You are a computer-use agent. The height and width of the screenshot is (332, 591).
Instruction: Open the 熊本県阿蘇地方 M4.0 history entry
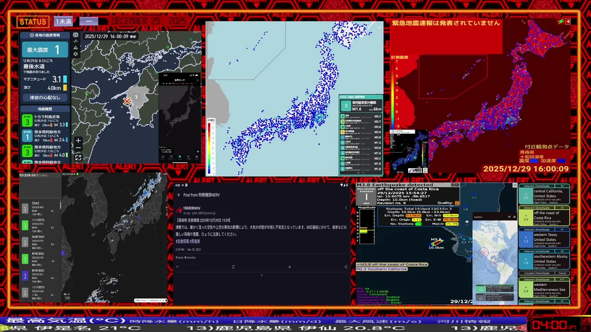coord(45,151)
